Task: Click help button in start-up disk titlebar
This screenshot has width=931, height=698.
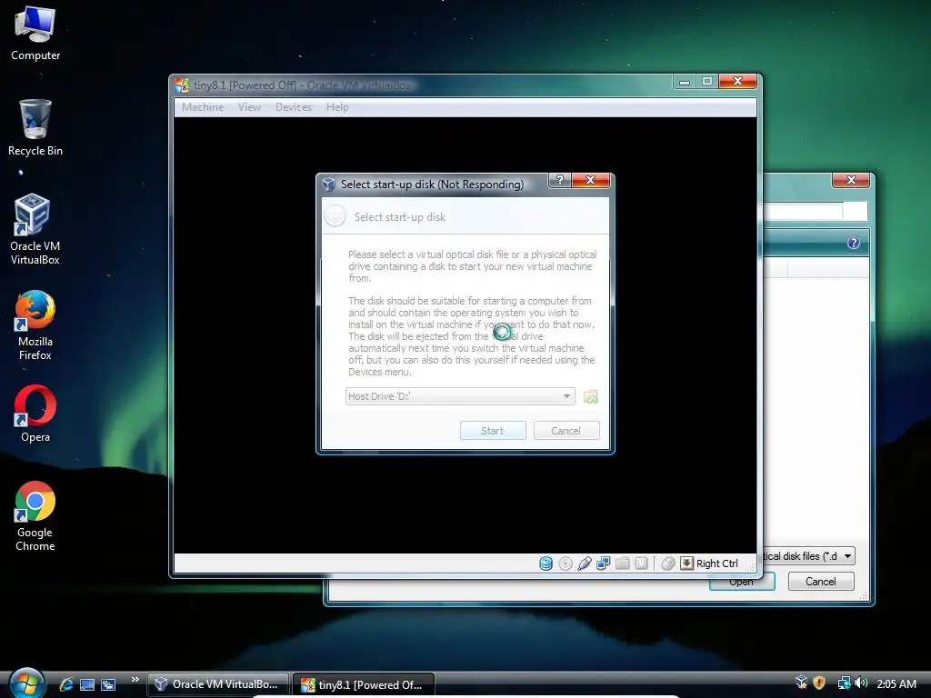Action: (x=560, y=181)
